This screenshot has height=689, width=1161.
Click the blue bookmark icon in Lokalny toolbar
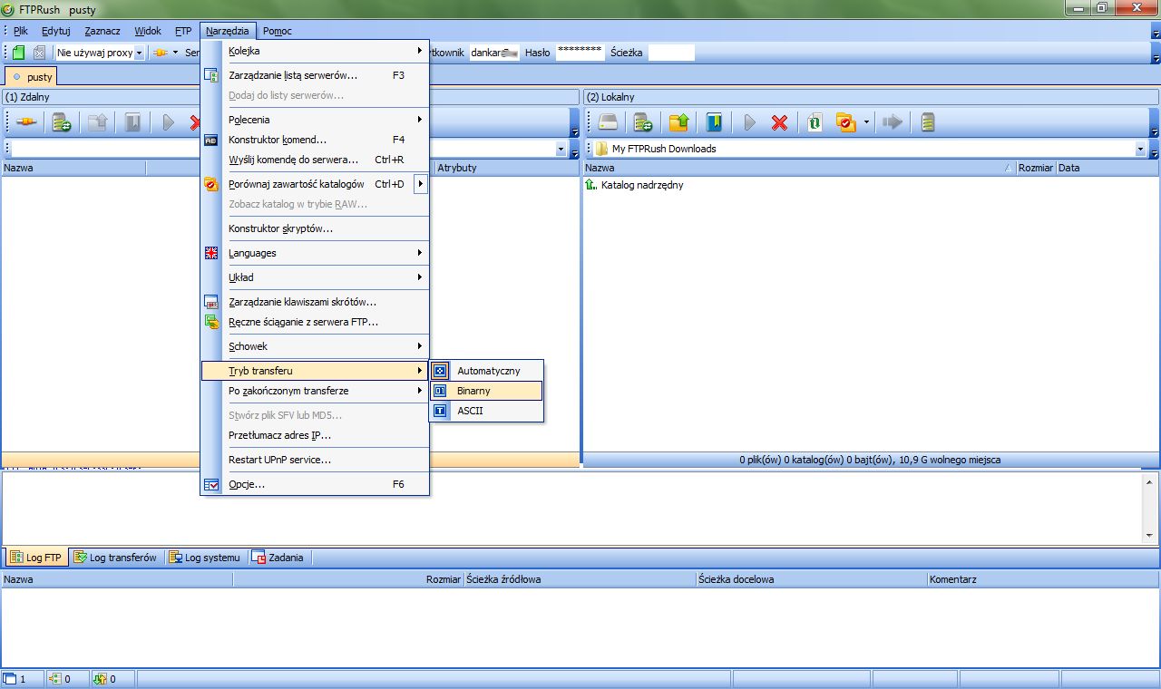click(714, 122)
